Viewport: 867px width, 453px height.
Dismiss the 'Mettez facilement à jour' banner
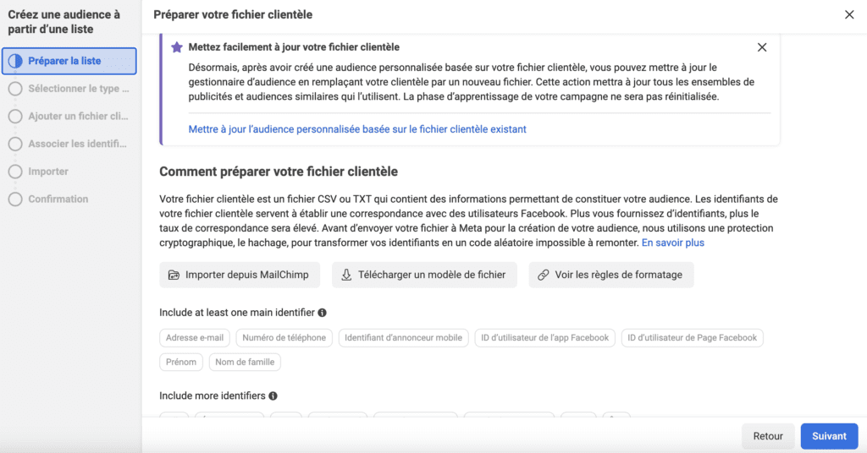pos(762,47)
